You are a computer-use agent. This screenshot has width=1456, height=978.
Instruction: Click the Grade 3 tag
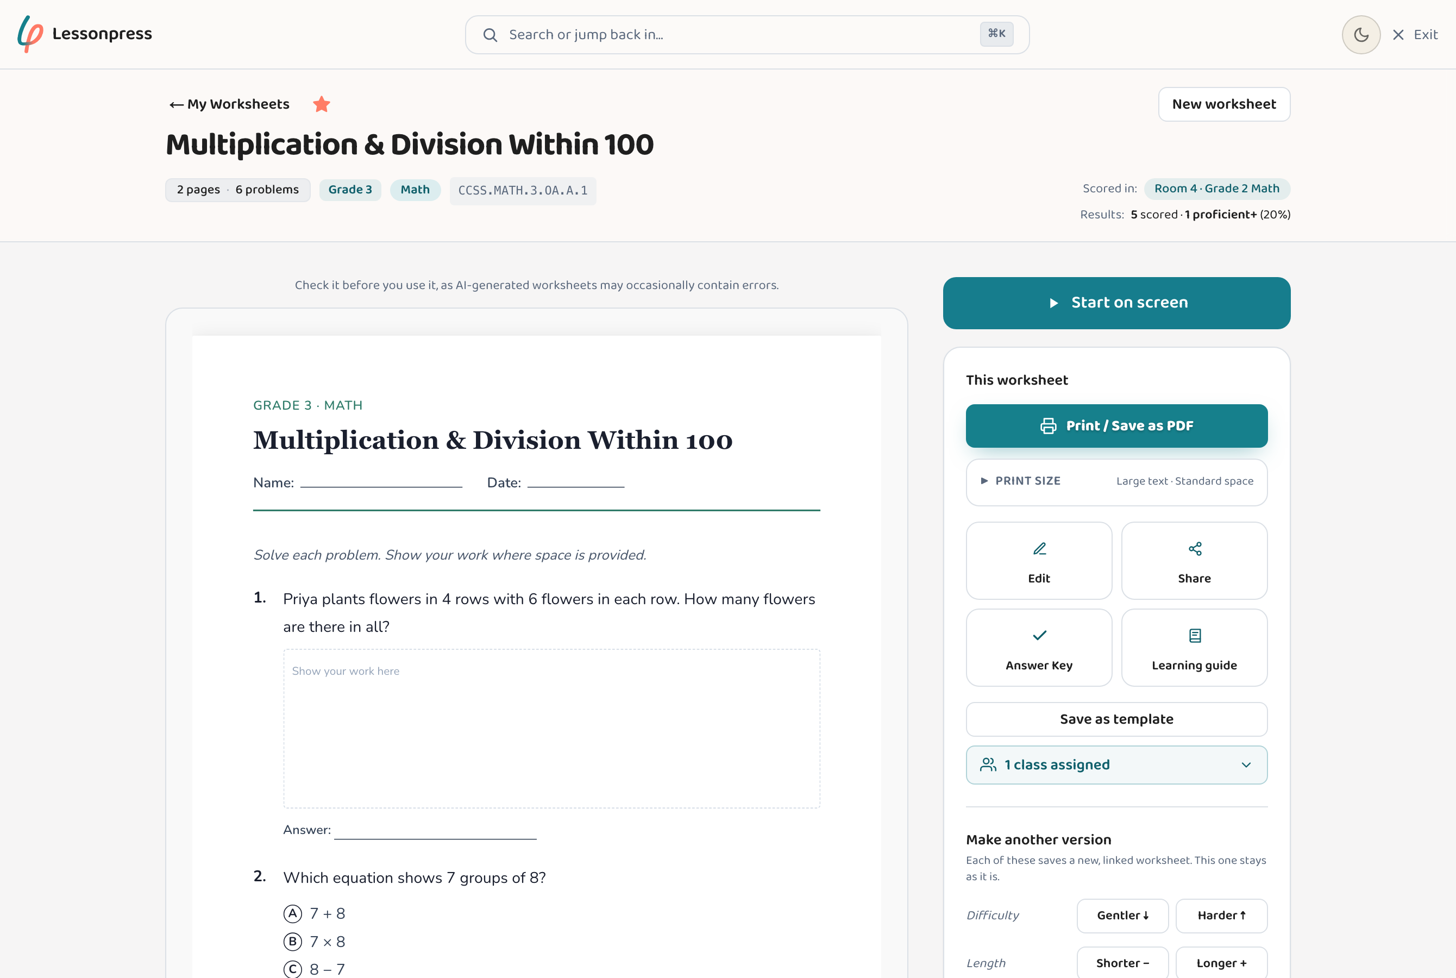[x=350, y=190]
